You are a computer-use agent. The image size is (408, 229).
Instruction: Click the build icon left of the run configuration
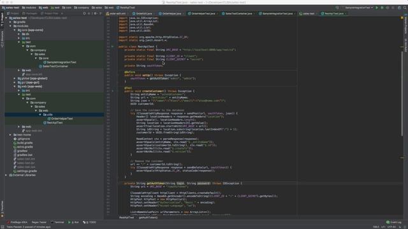tap(337, 8)
